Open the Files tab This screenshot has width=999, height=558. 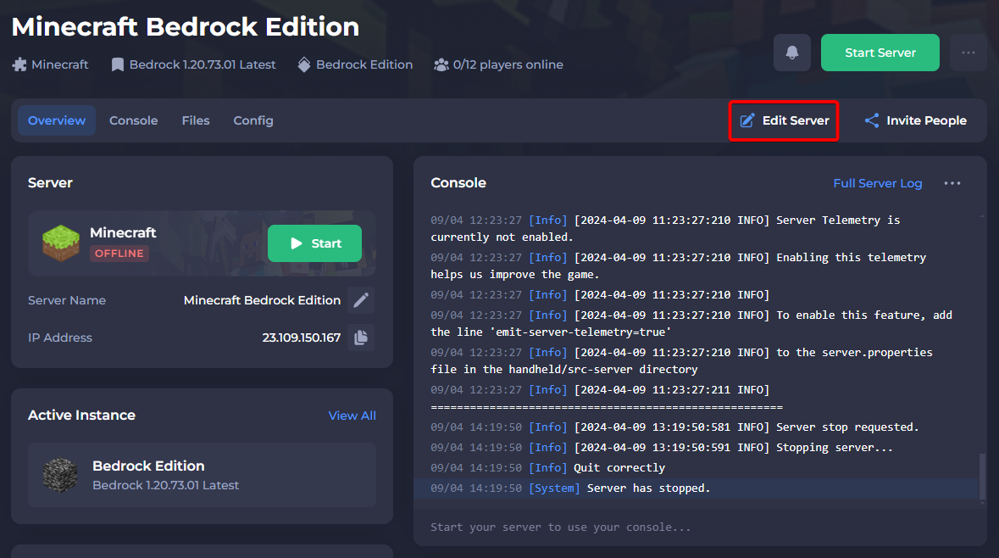[x=196, y=120]
